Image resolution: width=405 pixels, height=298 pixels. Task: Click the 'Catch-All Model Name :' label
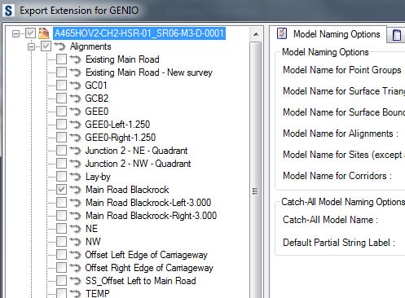(x=330, y=220)
